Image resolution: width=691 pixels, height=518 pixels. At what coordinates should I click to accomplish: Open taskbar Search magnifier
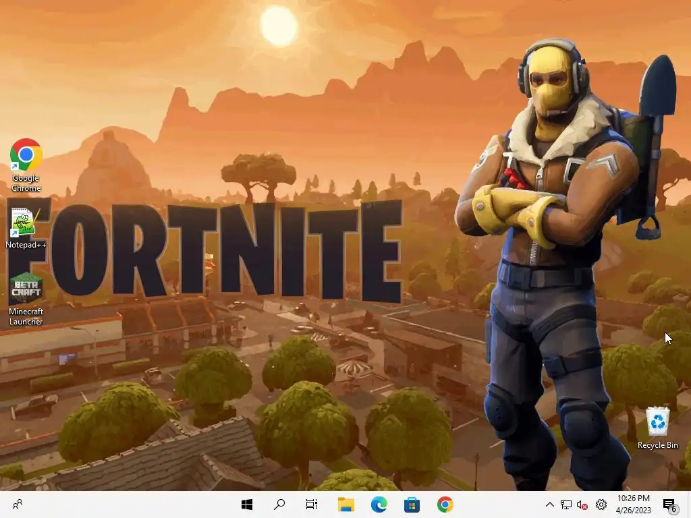point(279,505)
